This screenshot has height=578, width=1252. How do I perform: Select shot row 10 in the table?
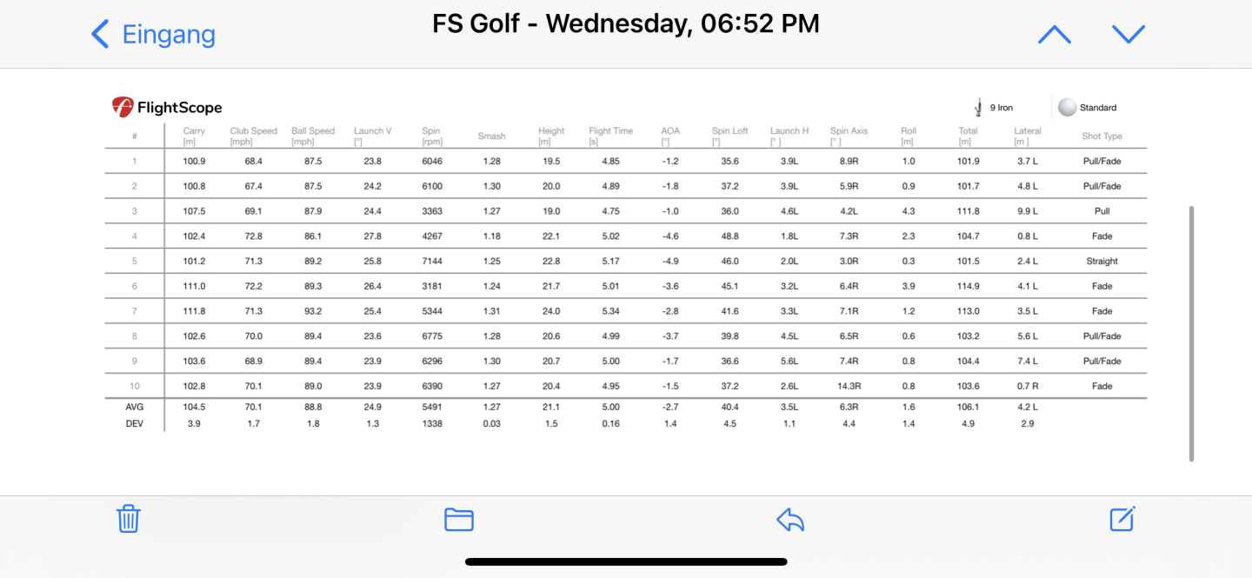tap(626, 386)
